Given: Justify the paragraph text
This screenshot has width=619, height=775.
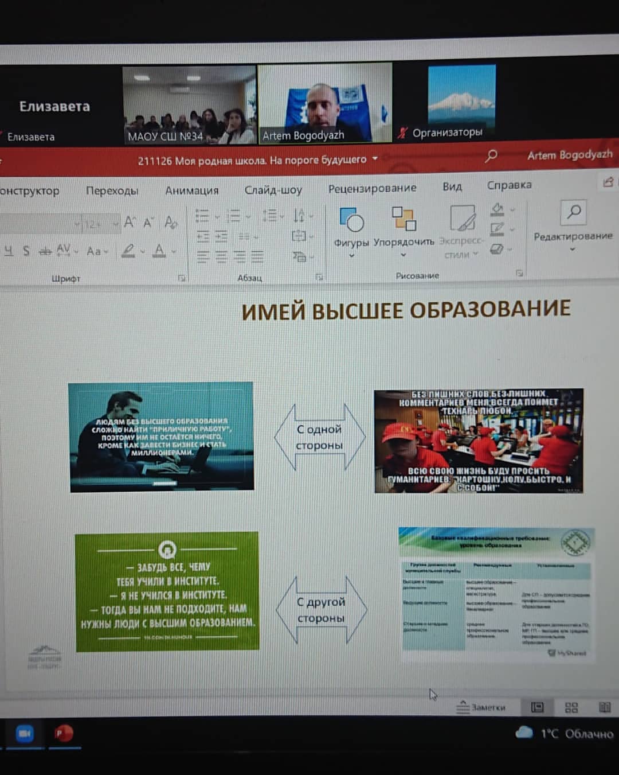Looking at the screenshot, I should (x=257, y=256).
